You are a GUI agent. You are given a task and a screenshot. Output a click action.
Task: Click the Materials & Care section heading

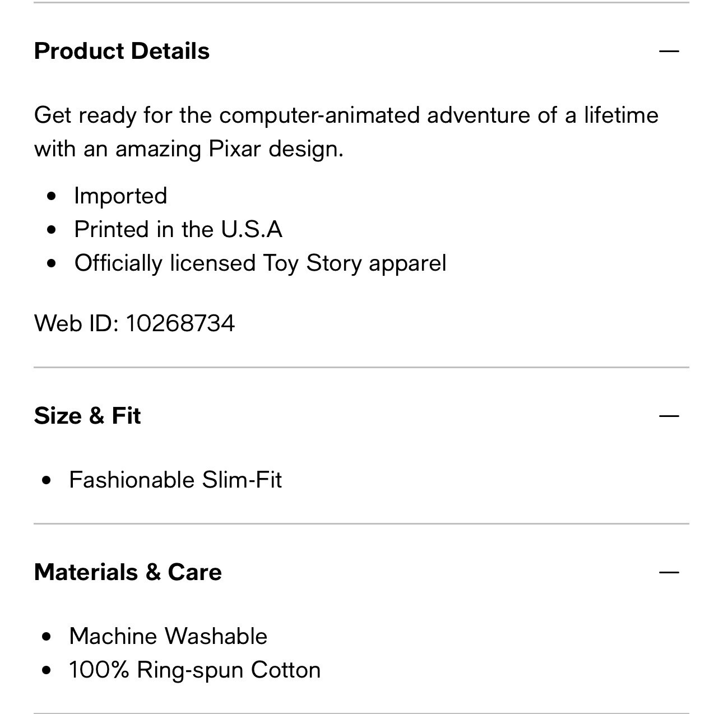(128, 572)
